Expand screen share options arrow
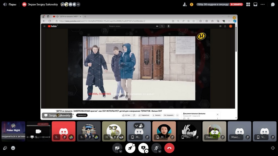 [x=147, y=151]
